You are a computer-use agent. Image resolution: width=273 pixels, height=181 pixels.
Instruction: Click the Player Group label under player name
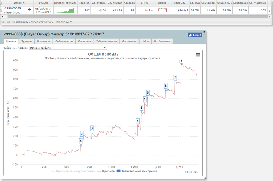(12, 12)
